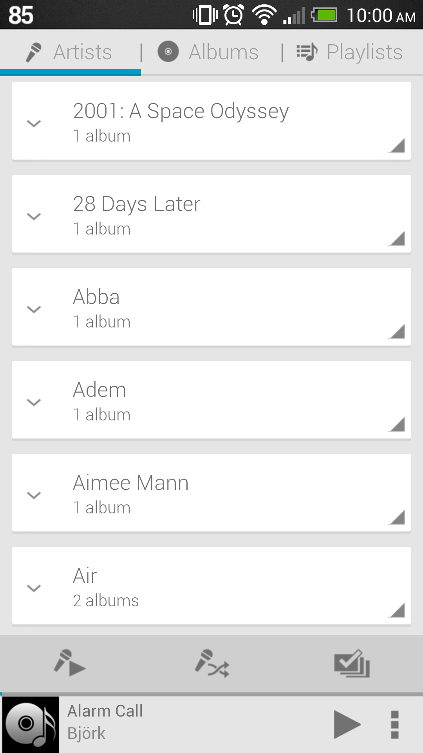Tap the now-playing album art thumbnail
The image size is (423, 753).
point(31,725)
